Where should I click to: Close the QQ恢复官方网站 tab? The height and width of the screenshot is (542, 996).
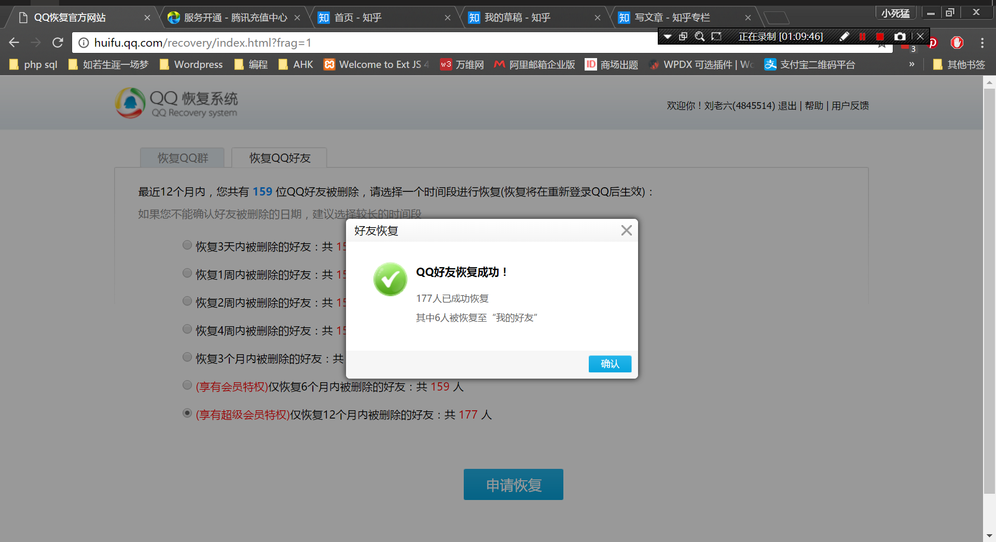pos(147,18)
